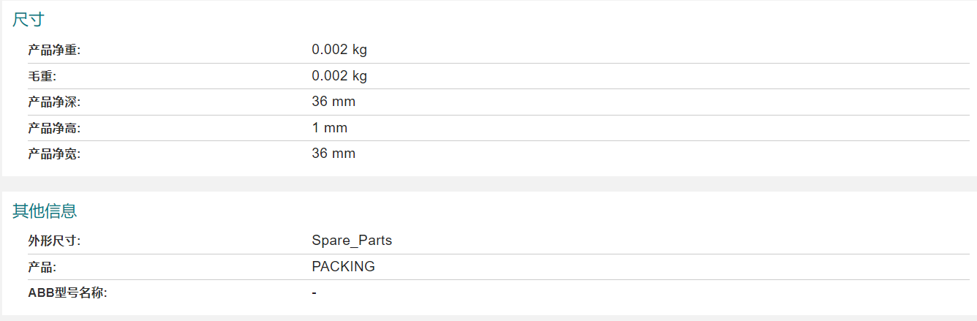
Task: Select the Spare_Parts value
Action: click(x=352, y=241)
